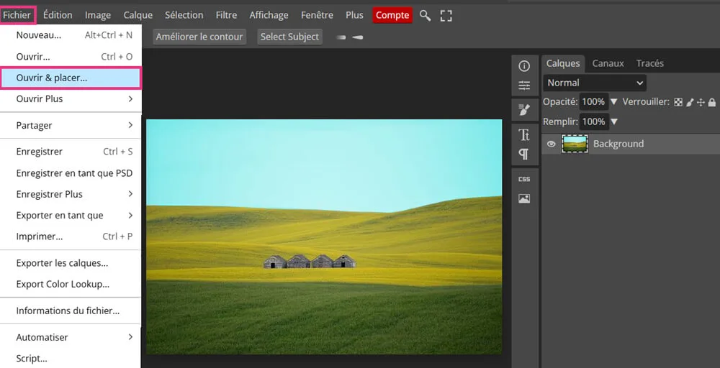Click the Remplir percentage field

pyautogui.click(x=593, y=121)
